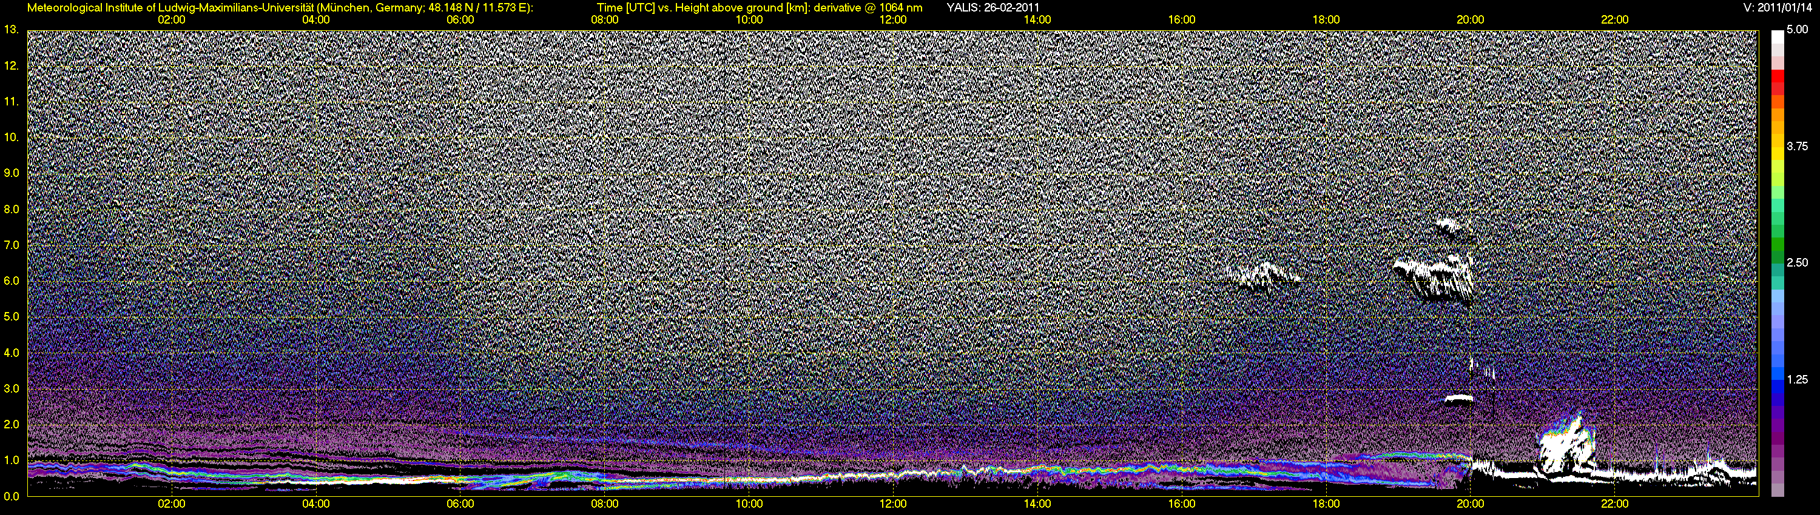Image resolution: width=1820 pixels, height=515 pixels.
Task: Click the 06:00 label on the top axis
Action: (x=460, y=20)
